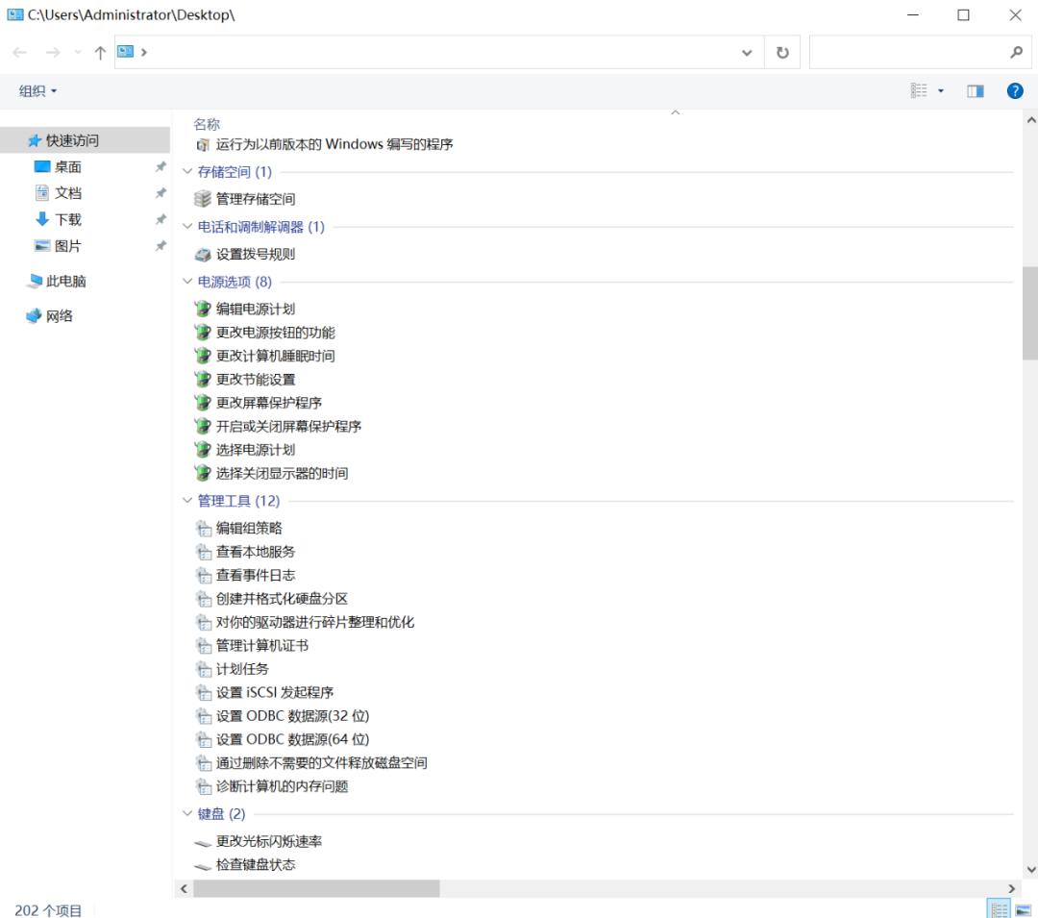This screenshot has height=918, width=1038.
Task: Unpin 图片 from 快速访问
Action: click(161, 246)
